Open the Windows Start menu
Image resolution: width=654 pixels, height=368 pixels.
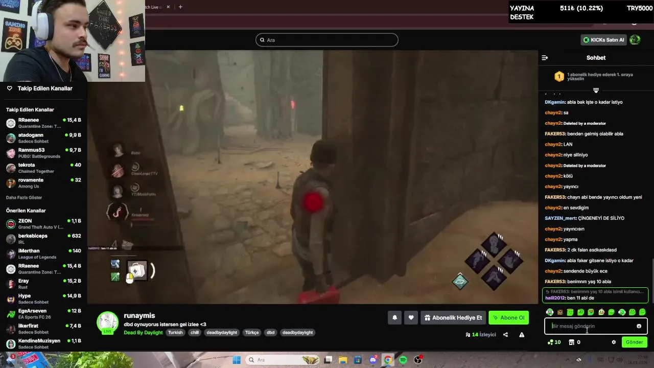pyautogui.click(x=237, y=360)
